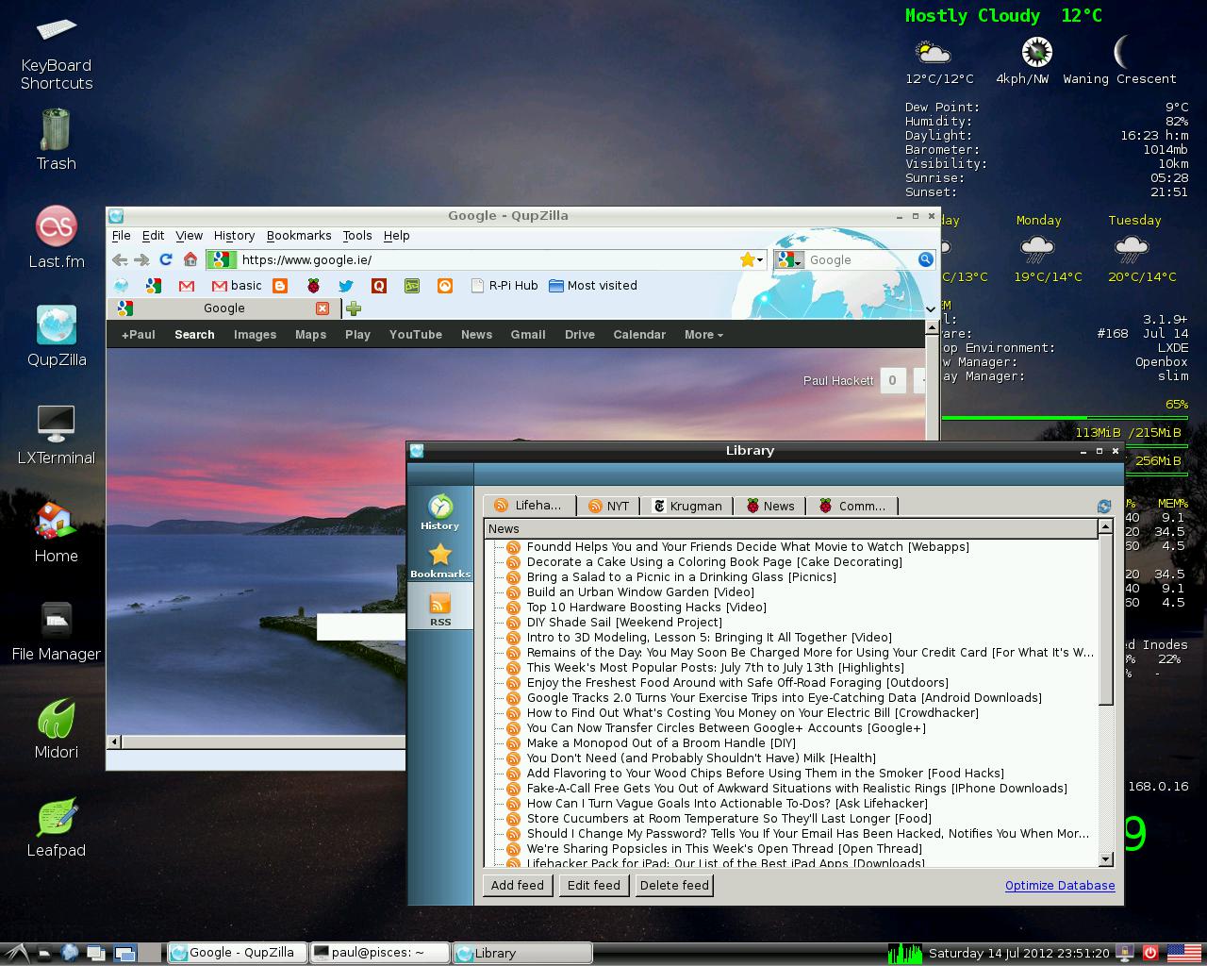Open the Raspberry Pi bookmark icon
The width and height of the screenshot is (1207, 966).
pyautogui.click(x=313, y=285)
